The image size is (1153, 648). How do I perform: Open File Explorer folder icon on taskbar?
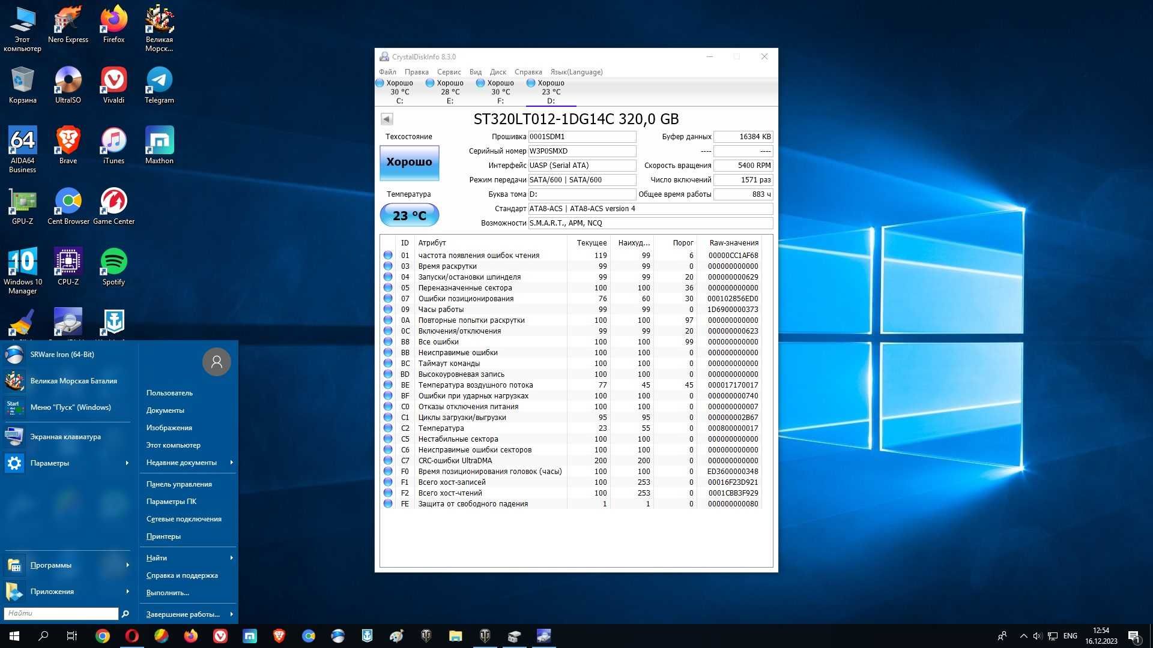click(456, 636)
